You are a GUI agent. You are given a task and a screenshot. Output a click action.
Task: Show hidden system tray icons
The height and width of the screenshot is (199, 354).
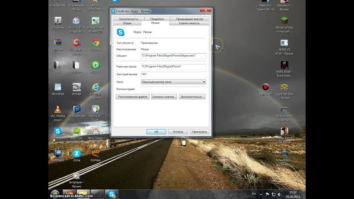coord(262,194)
